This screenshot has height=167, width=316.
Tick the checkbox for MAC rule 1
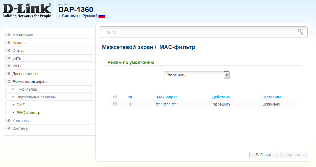point(115,104)
